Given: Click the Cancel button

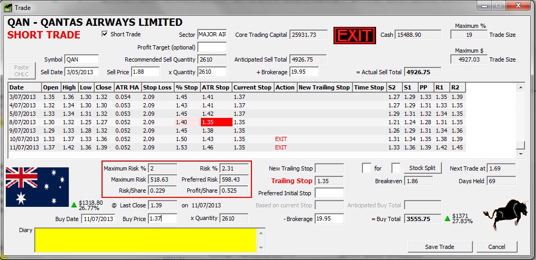Looking at the screenshot, I should pyautogui.click(x=497, y=247).
